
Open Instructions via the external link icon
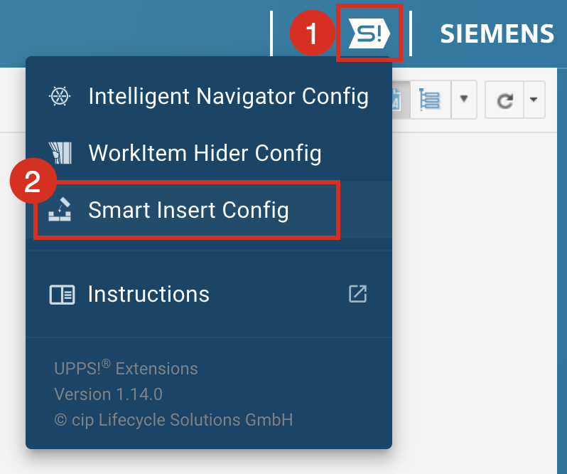(x=357, y=294)
